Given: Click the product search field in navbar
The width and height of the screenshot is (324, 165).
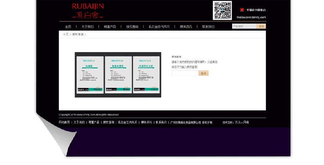Looking at the screenshot, I should [244, 26].
